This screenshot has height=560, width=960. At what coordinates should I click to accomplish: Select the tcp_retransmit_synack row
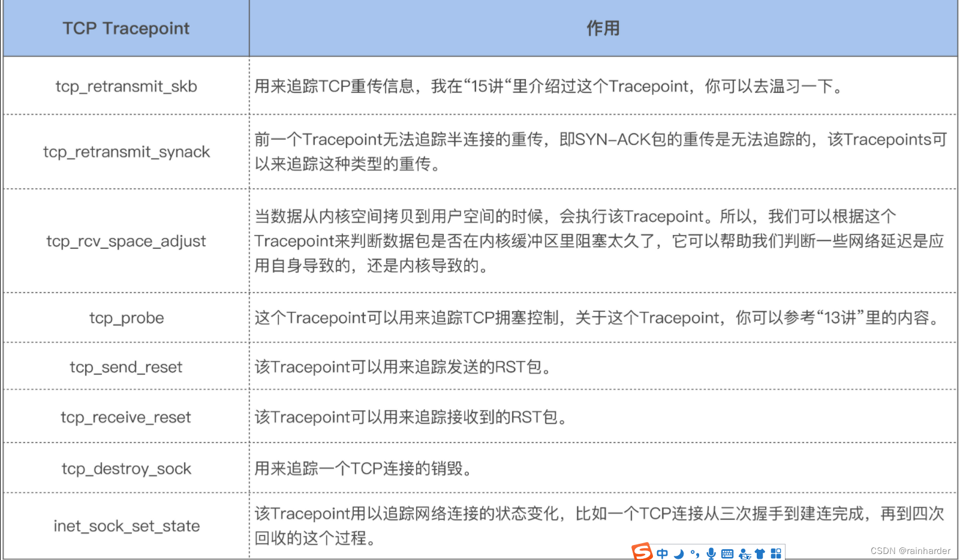[126, 152]
